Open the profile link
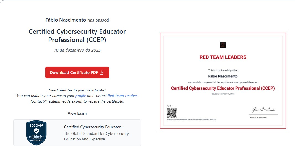Screen dimensions: 295x155 [81, 96]
